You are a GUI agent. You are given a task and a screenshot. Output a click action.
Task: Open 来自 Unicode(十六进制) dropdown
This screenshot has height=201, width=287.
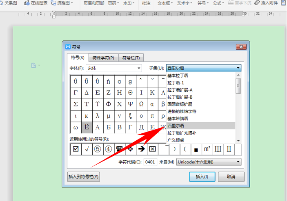coord(209,162)
